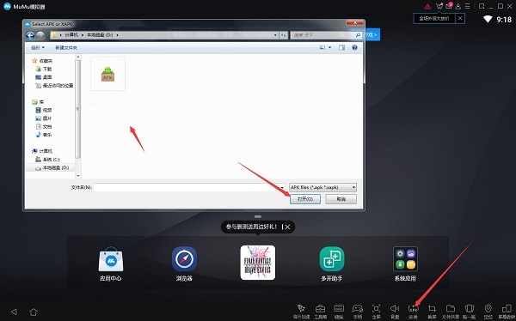Viewport: 516px width, 321px height.
Task: Open the hamburger menu in title bar
Action: (467, 6)
